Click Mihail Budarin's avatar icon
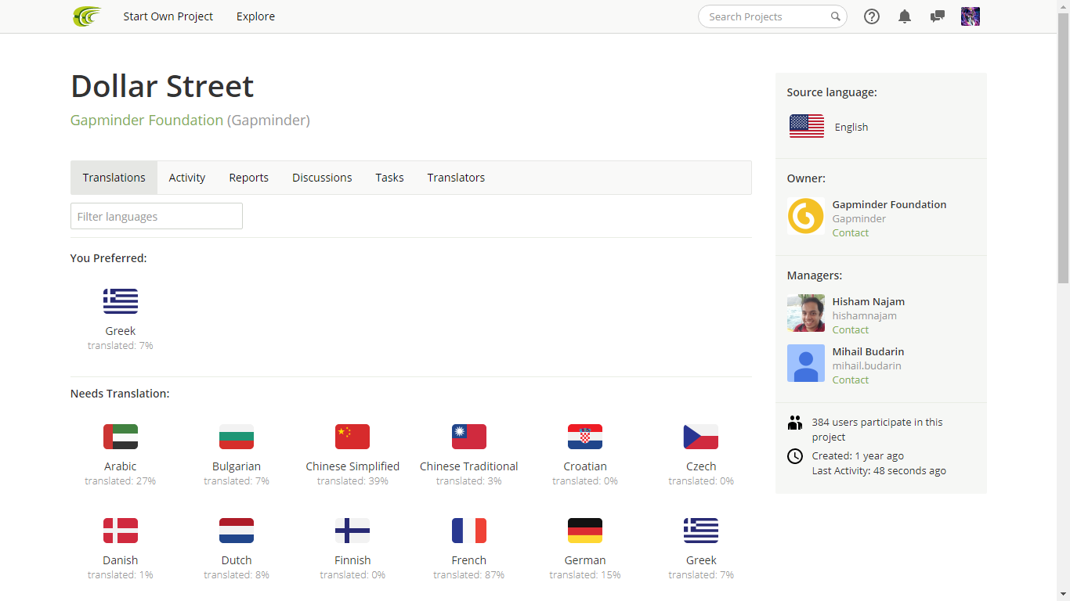The width and height of the screenshot is (1070, 601). [806, 363]
